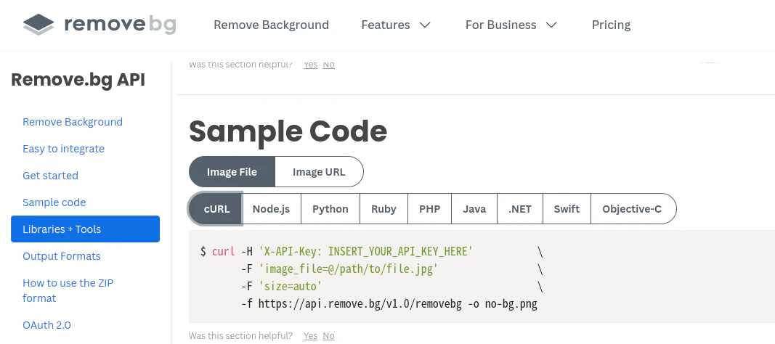Viewport: 775px width, 344px height.
Task: Show the .NET code sample
Action: [520, 209]
